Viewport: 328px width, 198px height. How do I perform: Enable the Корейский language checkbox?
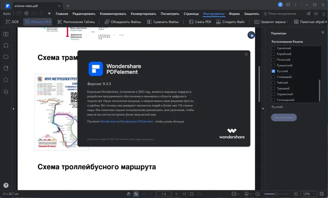click(x=273, y=54)
